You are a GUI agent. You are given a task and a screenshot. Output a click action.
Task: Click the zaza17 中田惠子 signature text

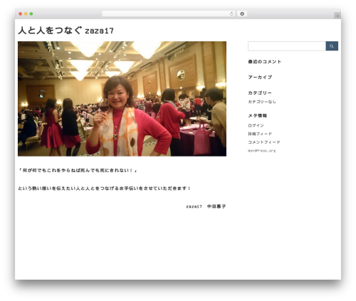coord(206,206)
